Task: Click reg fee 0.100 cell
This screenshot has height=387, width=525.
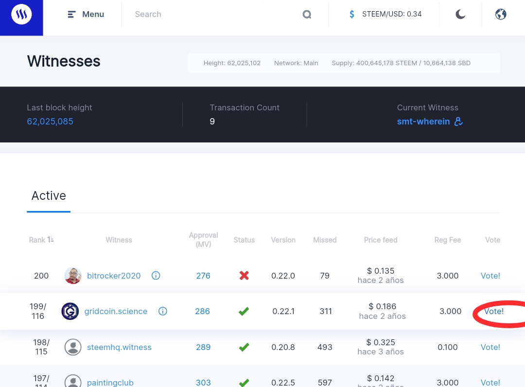Action: coord(448,347)
